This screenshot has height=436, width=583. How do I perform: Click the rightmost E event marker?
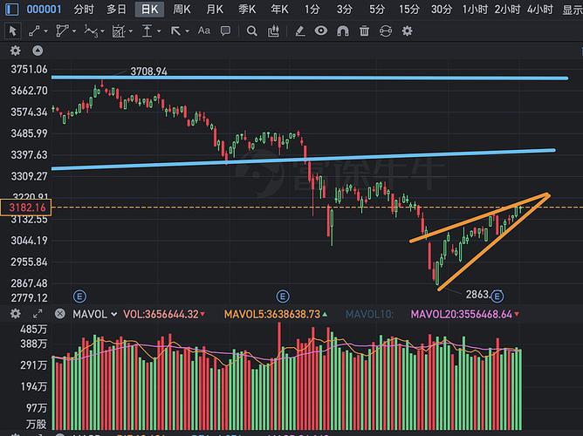point(497,296)
